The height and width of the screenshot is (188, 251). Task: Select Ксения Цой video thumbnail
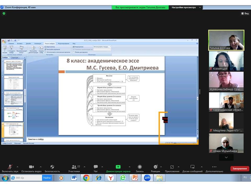coord(226,61)
